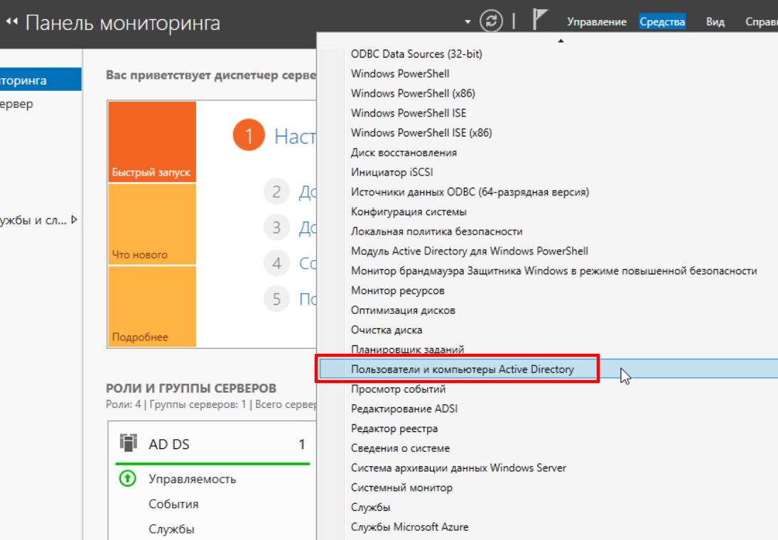Click the step 5 circle icon

[x=276, y=298]
